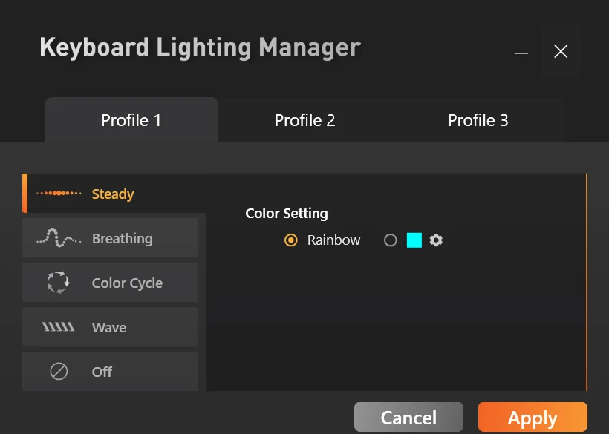609x434 pixels.
Task: Select the custom color radio button
Action: (x=391, y=240)
